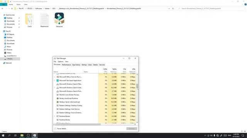Click Node.js JavaScript Runtime process icon
The height and width of the screenshot is (138, 247).
[x=58, y=99]
